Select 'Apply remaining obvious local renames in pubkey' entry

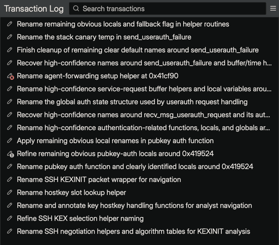pos(139,141)
